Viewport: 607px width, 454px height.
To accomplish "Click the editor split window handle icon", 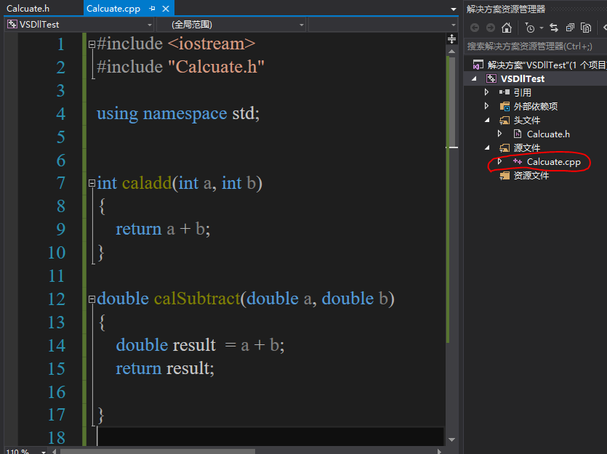I will coord(451,38).
